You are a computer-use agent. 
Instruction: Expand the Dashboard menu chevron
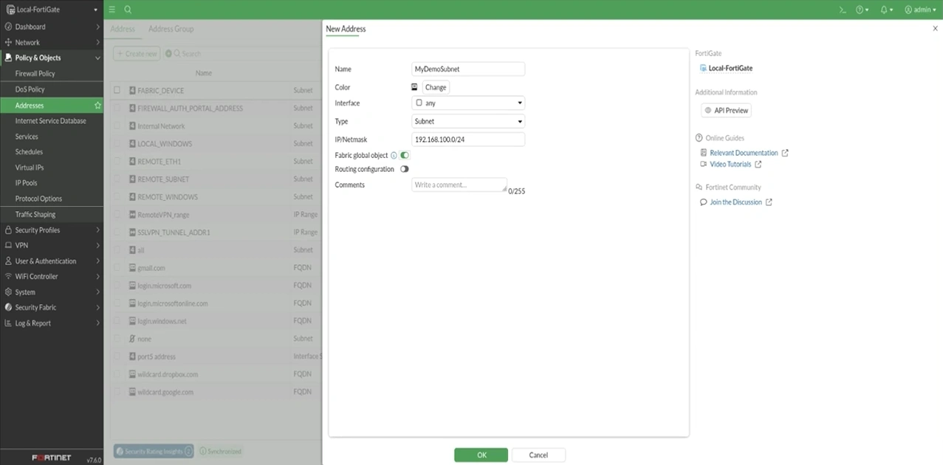[x=97, y=27]
